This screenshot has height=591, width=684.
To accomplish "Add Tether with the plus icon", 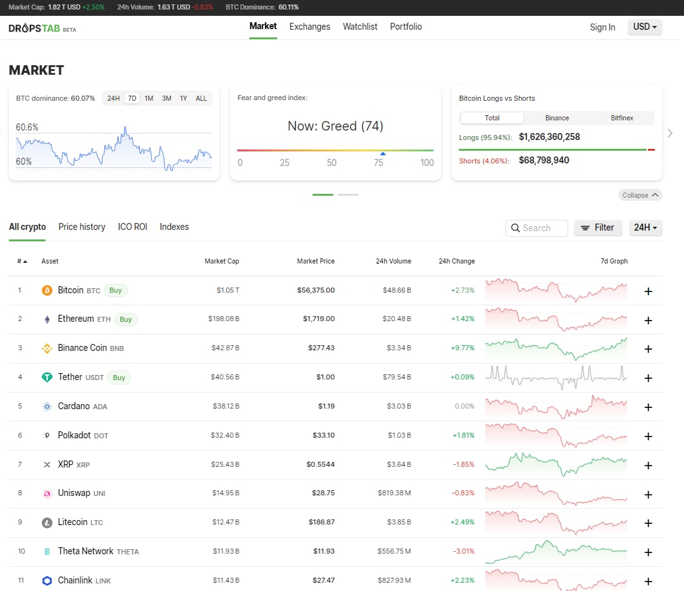I will click(x=648, y=378).
